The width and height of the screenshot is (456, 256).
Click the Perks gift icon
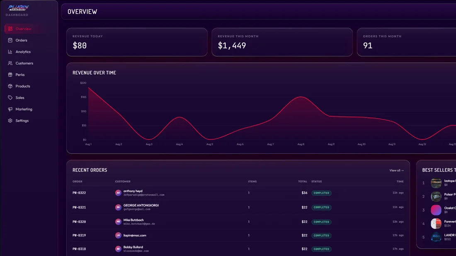[x=10, y=74]
